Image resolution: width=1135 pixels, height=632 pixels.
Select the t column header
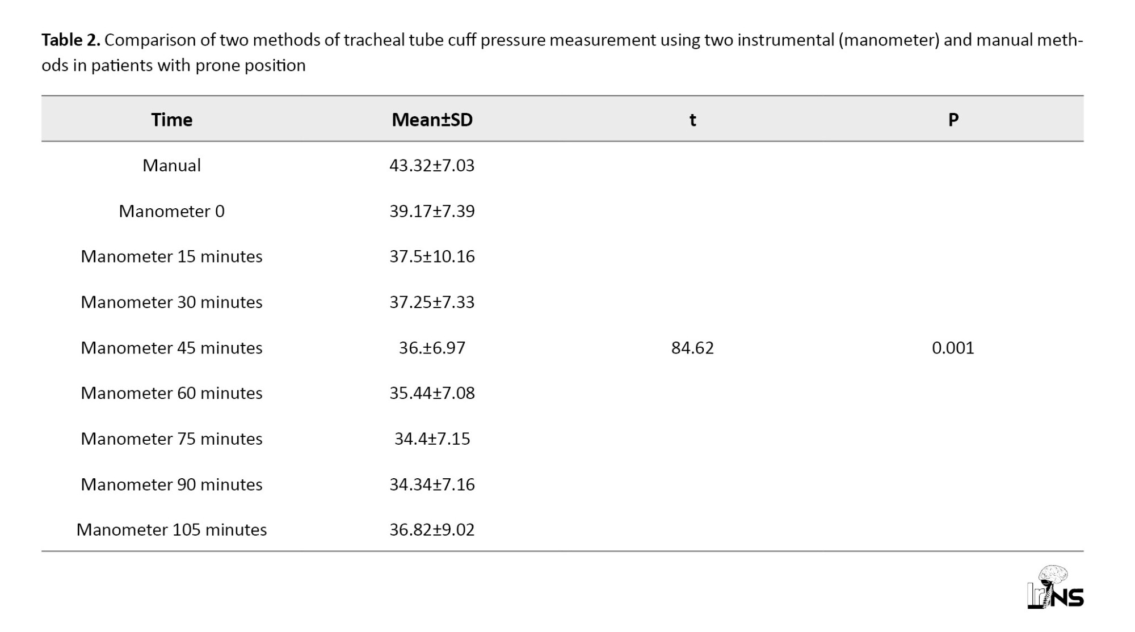click(692, 120)
